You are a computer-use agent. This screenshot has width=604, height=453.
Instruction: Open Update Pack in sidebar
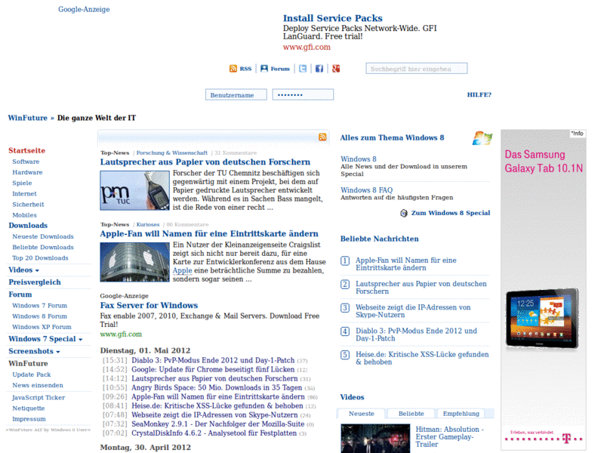32,374
